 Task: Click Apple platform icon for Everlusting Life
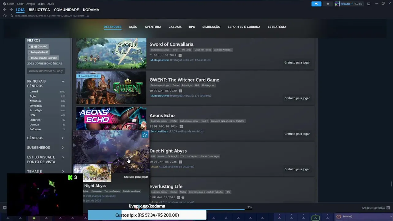[183, 197]
